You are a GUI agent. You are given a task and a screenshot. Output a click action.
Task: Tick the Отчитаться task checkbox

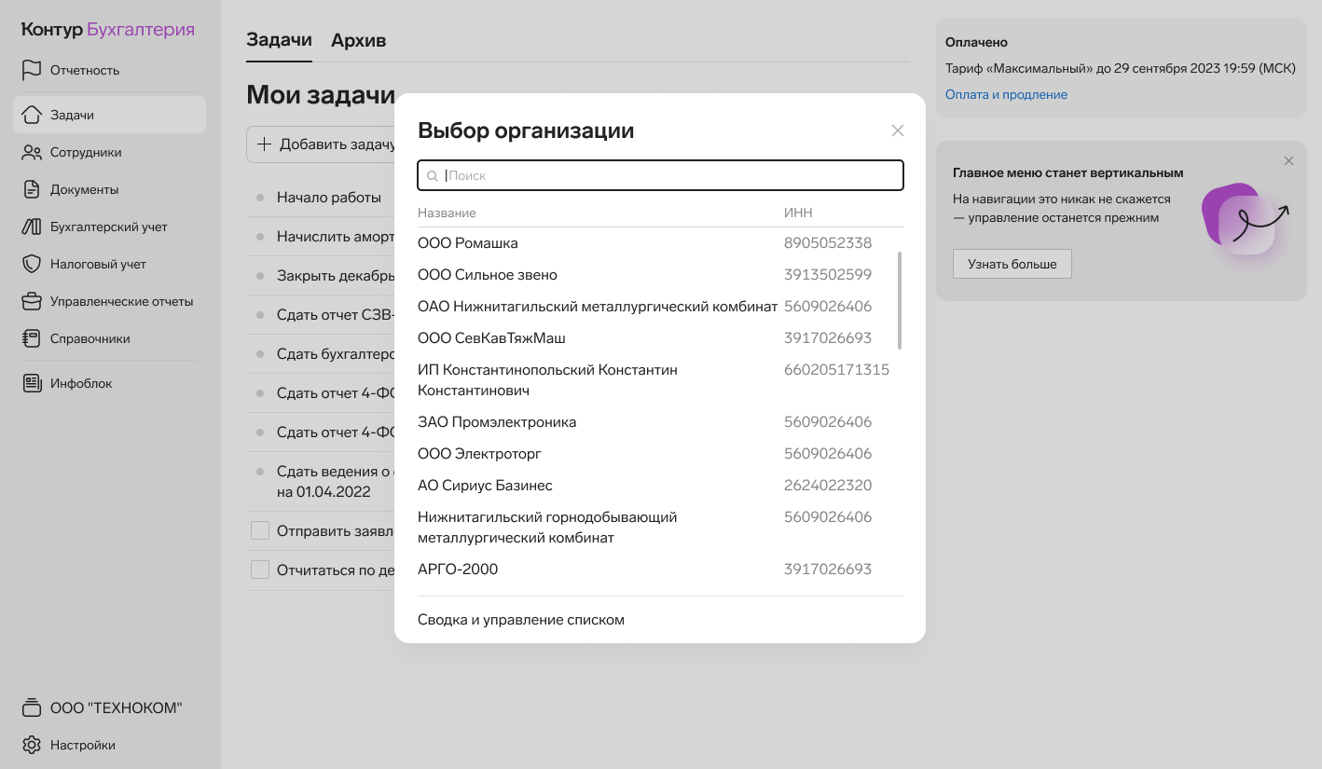coord(260,570)
